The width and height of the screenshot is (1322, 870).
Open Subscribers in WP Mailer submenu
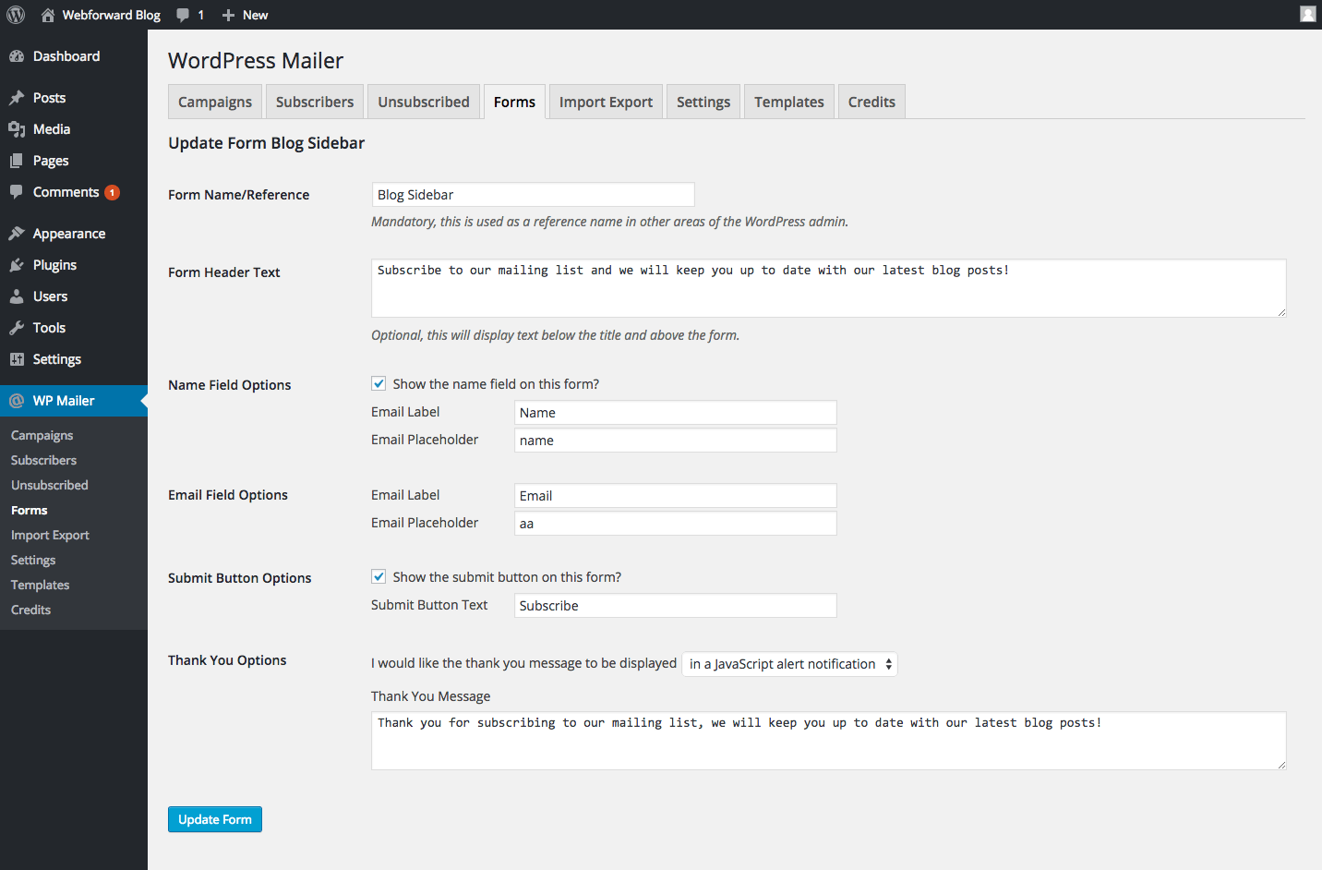pos(44,460)
